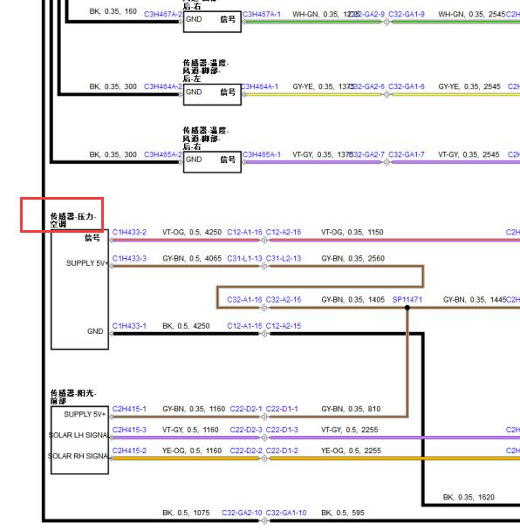The image size is (520, 530).
Task: Open connector link C2H415-1
Action: [129, 409]
